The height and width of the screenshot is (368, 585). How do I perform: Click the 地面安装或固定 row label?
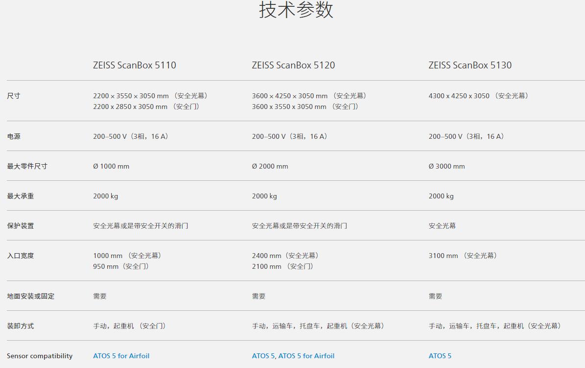click(x=30, y=296)
